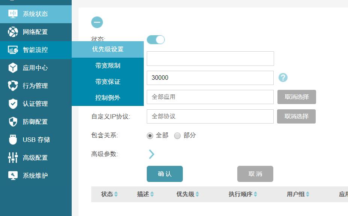This screenshot has width=348, height=216.
Task: Switch to the 带宽限制 submenu
Action: pos(107,66)
